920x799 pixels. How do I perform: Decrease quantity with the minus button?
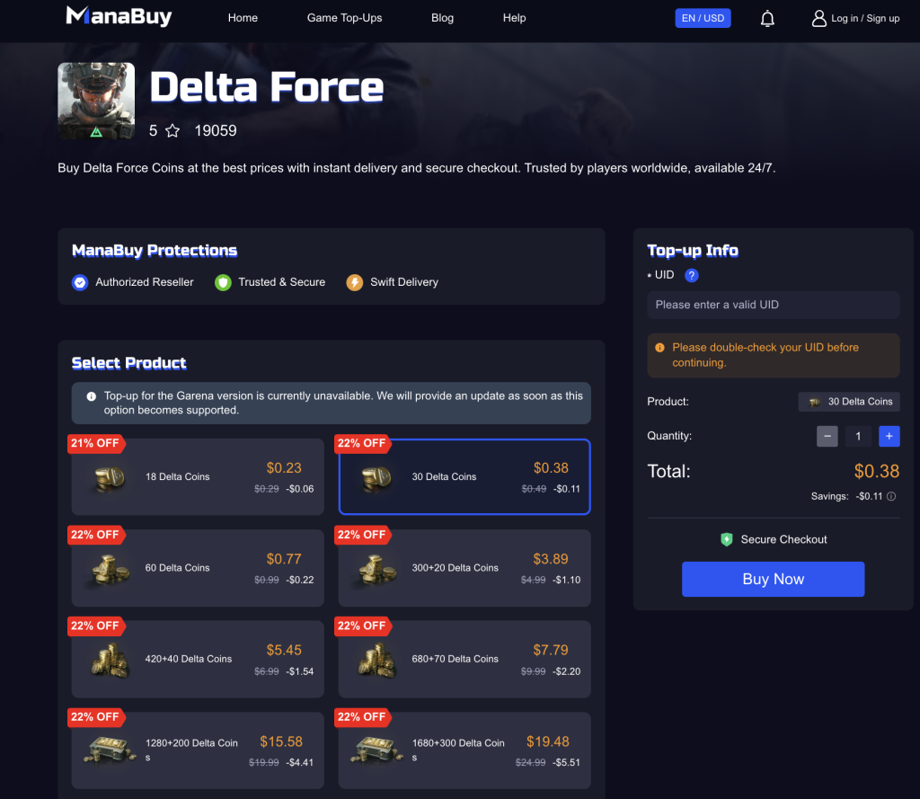tap(827, 436)
